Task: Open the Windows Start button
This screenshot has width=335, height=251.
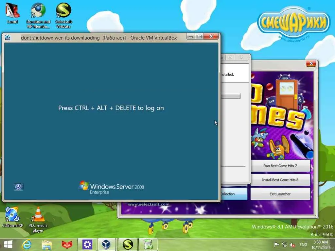Action: point(8,244)
